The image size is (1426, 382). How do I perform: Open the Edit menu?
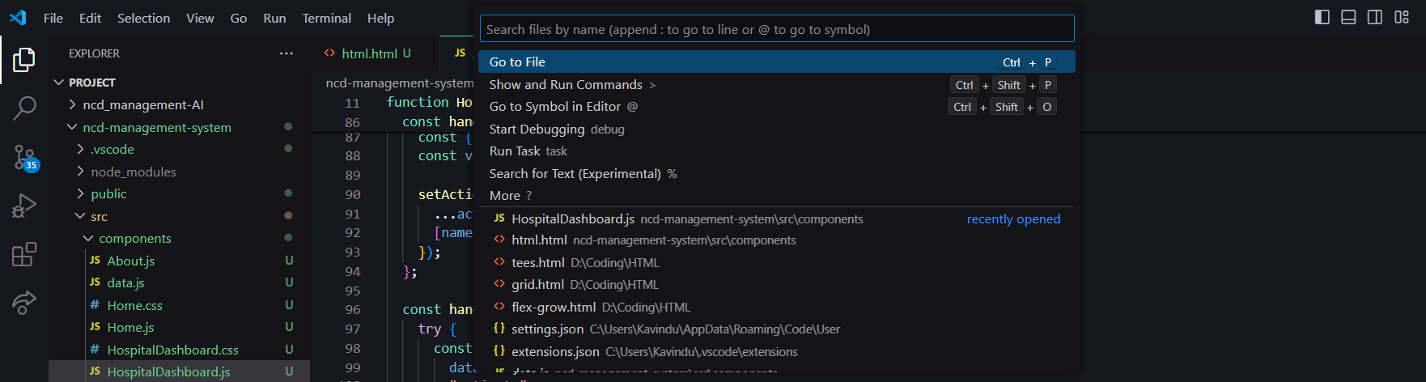pos(90,18)
